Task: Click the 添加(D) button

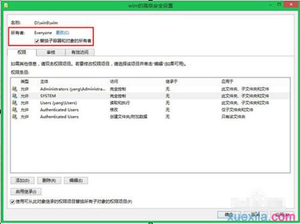Action: pos(22,180)
